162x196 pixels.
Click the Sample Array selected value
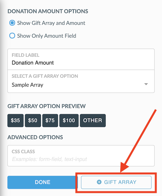coord(28,85)
